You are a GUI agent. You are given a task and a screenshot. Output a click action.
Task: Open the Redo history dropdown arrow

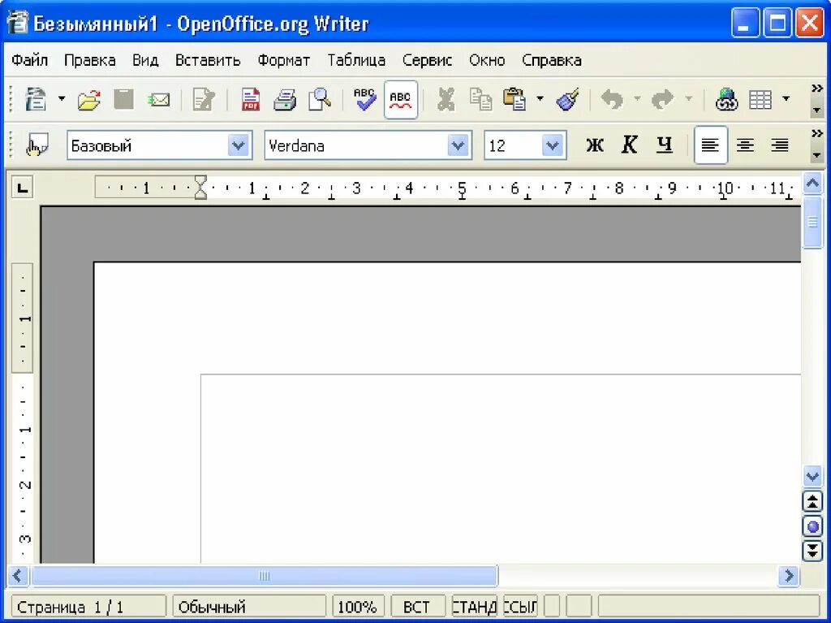(x=688, y=99)
